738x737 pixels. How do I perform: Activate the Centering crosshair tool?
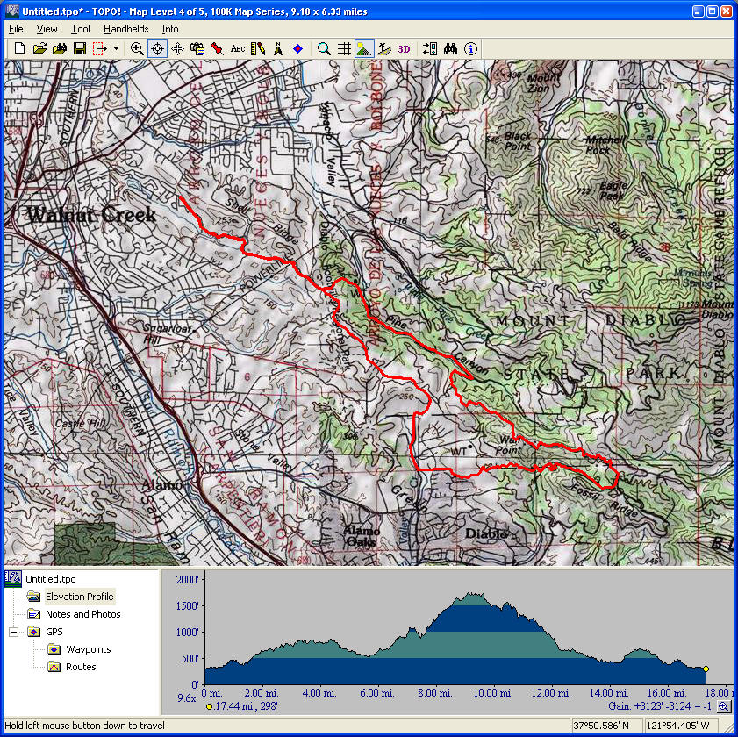pos(157,49)
